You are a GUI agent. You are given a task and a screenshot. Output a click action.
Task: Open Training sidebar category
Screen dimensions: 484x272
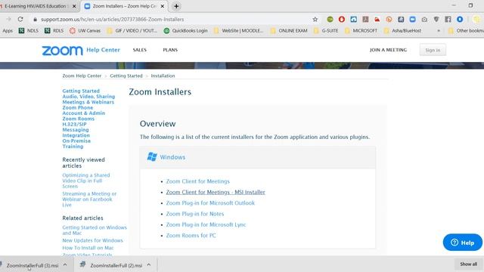pos(73,147)
